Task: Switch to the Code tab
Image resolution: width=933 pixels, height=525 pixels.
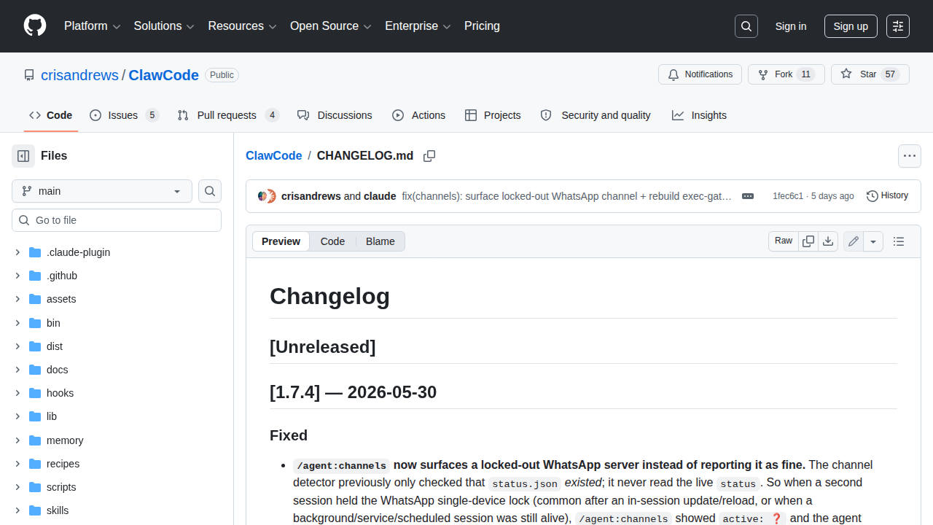Action: tap(51, 115)
